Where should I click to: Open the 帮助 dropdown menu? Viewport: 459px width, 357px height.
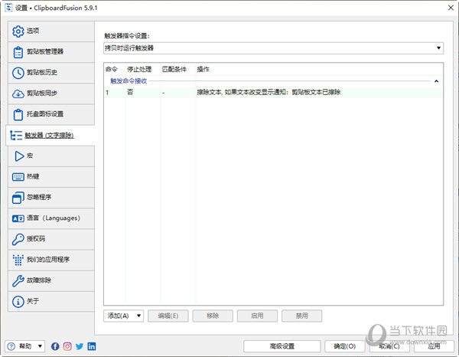[x=25, y=346]
